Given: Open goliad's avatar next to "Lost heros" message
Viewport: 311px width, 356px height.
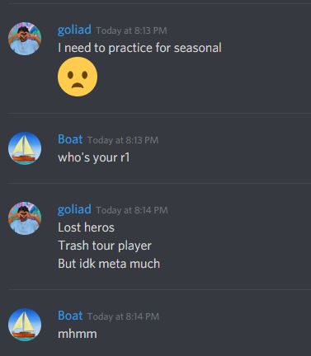Looking at the screenshot, I should (x=25, y=218).
